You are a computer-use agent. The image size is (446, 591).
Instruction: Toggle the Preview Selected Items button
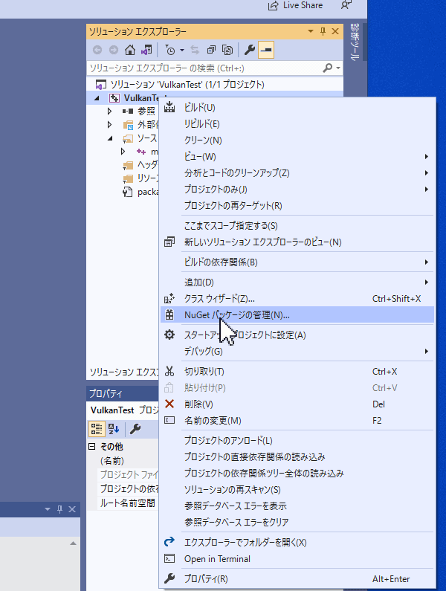click(x=266, y=50)
